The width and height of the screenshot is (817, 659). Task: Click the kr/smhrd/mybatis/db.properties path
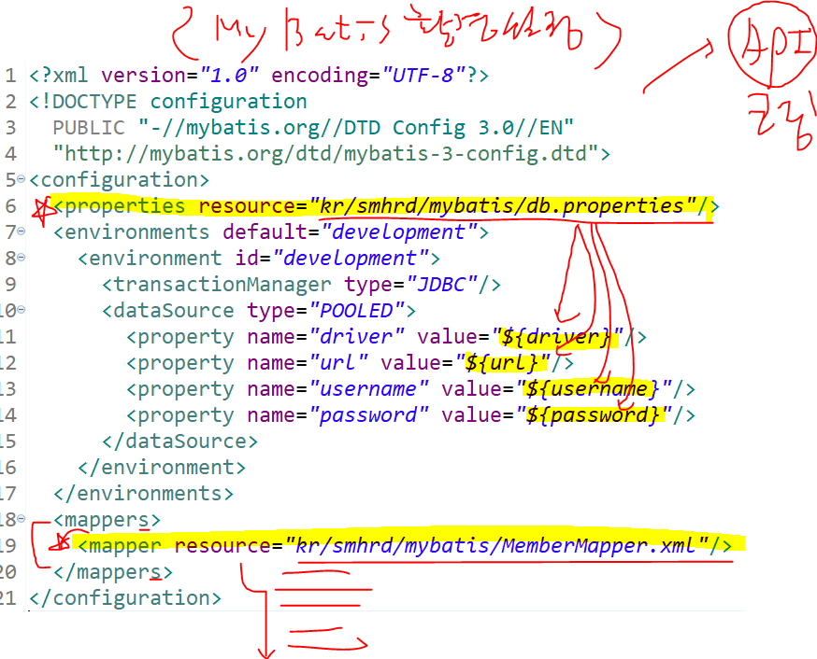[503, 206]
